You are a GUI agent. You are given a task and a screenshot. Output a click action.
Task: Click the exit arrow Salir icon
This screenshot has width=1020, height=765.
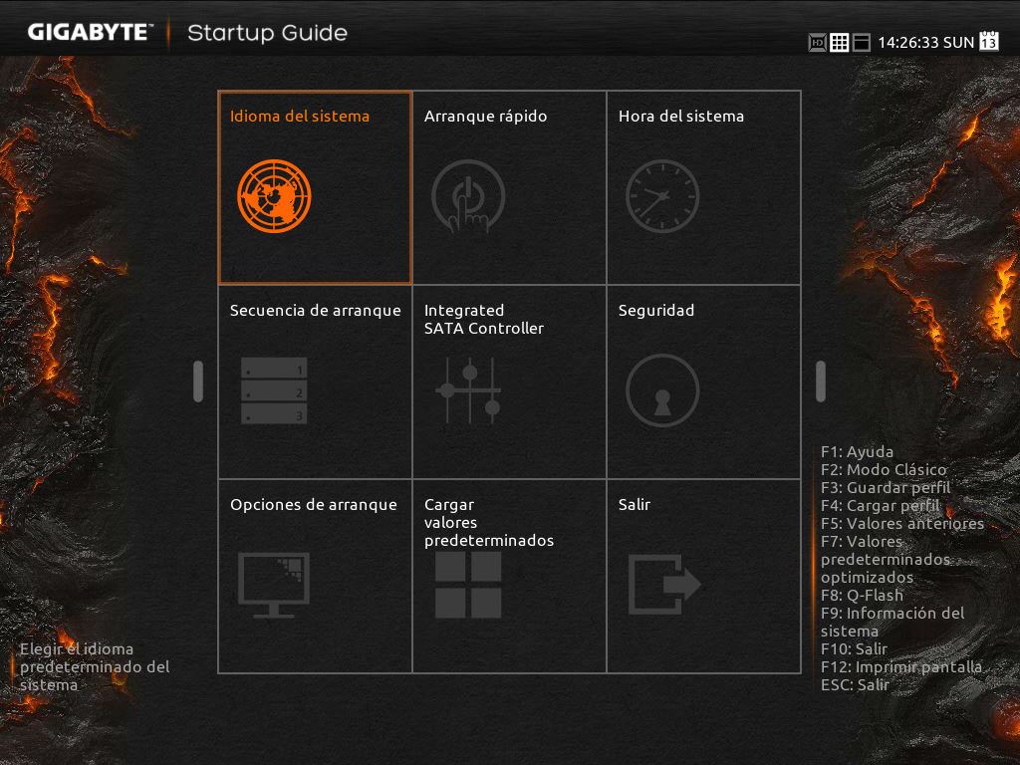[x=664, y=584]
